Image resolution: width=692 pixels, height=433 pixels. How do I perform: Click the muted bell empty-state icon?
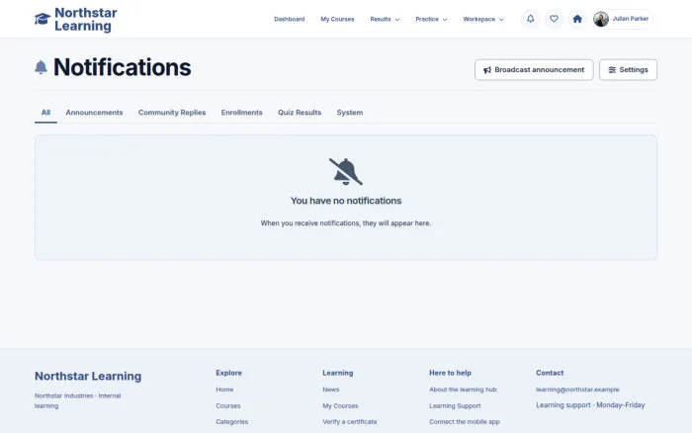tap(346, 172)
